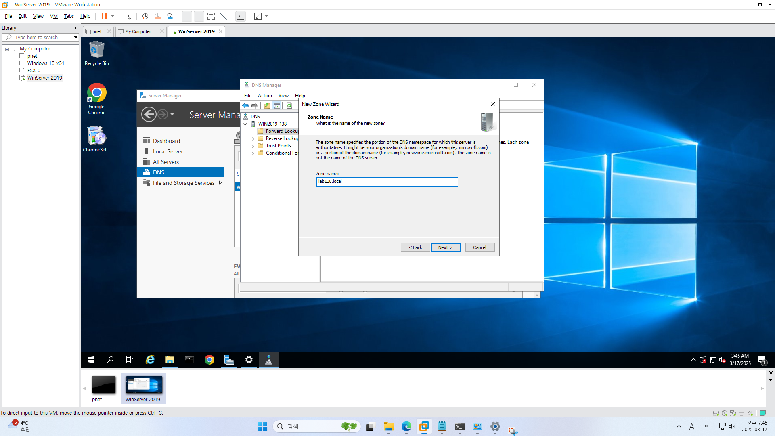Viewport: 775px width, 436px height.
Task: Toggle the console view button
Action: pyautogui.click(x=241, y=16)
